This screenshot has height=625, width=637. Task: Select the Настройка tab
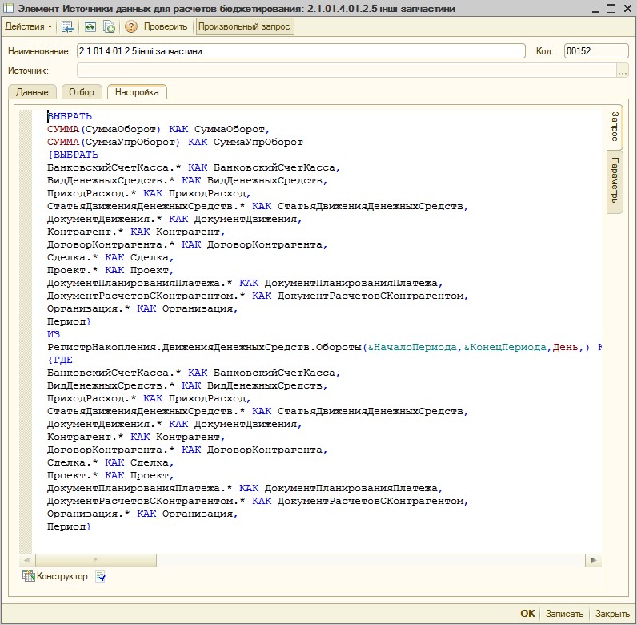click(137, 92)
